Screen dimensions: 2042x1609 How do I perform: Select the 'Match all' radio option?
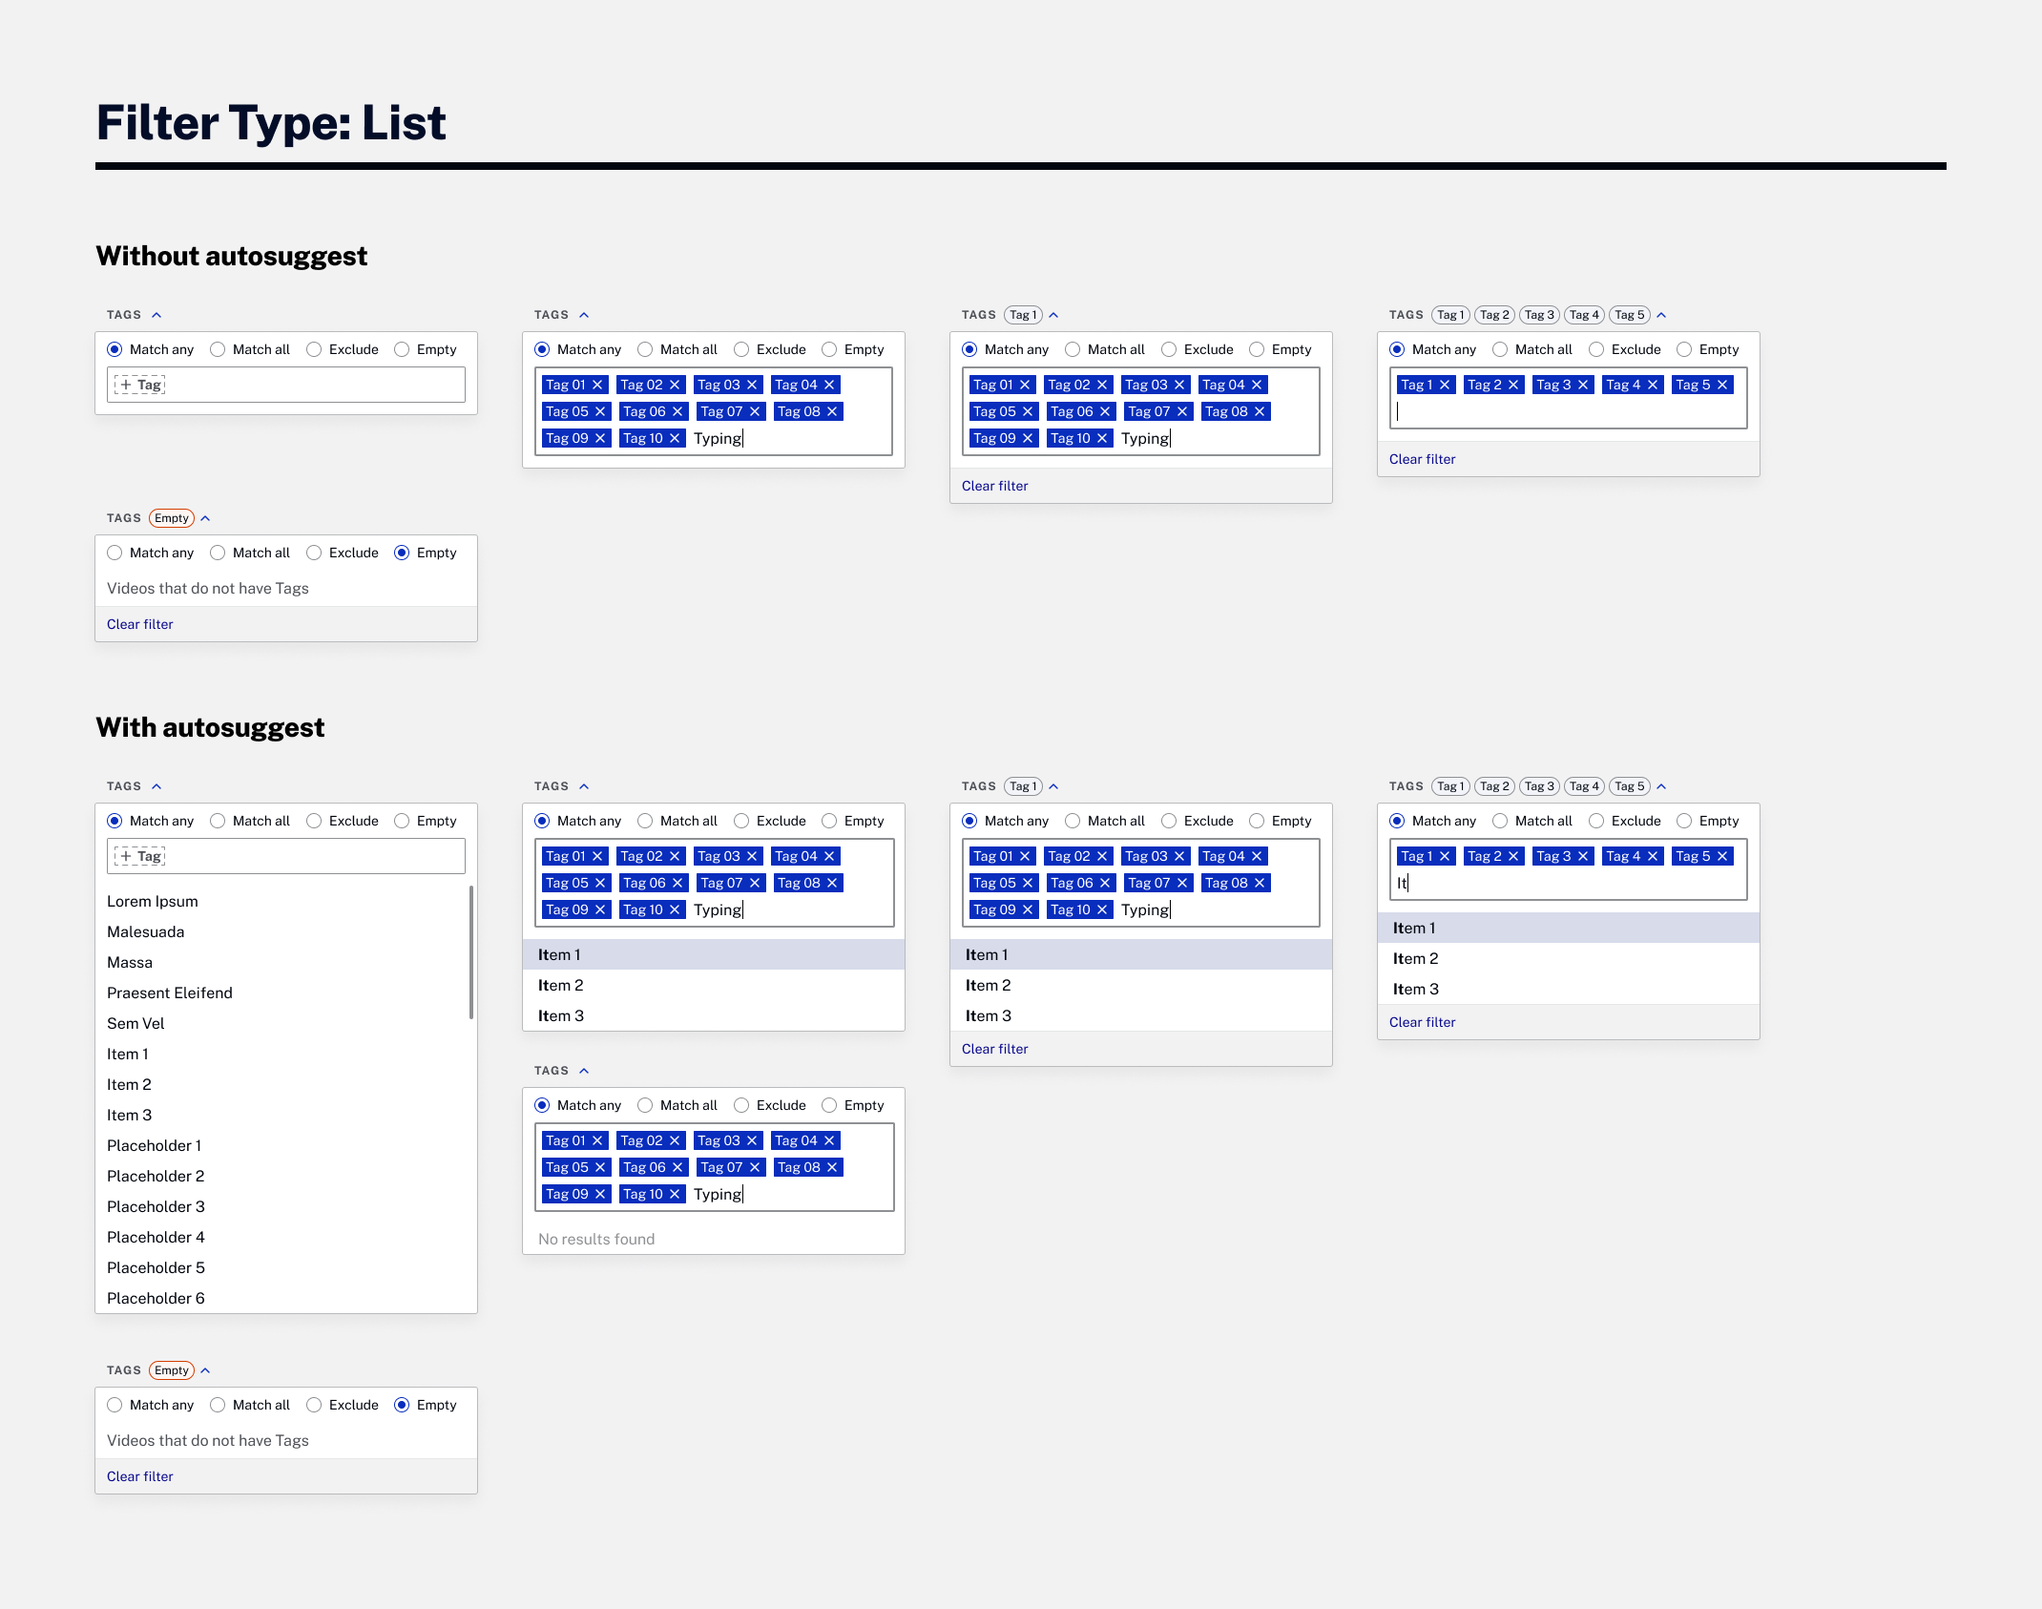click(x=219, y=349)
